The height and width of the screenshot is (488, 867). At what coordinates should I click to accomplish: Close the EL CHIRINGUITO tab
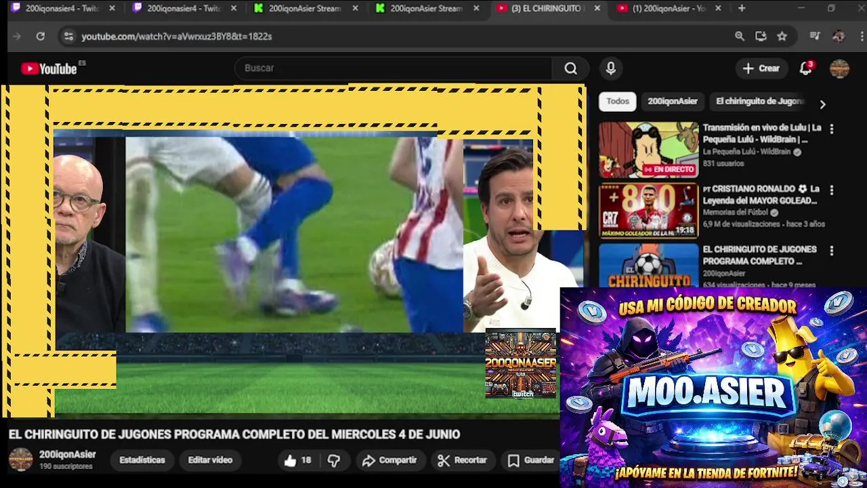(x=597, y=8)
